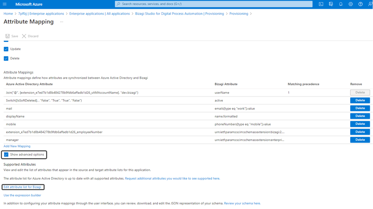The width and height of the screenshot is (373, 209).
Task: Delete the manager attribute mapping
Action: pos(360,140)
